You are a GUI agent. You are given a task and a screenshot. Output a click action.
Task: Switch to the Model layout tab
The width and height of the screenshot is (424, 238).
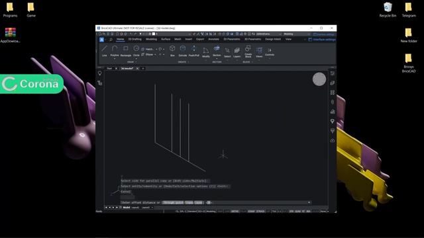click(x=127, y=208)
